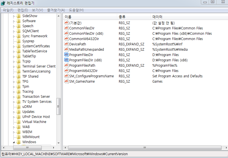The image size is (228, 158).
Task: Select the Tpm tree item
Action: 26,87
